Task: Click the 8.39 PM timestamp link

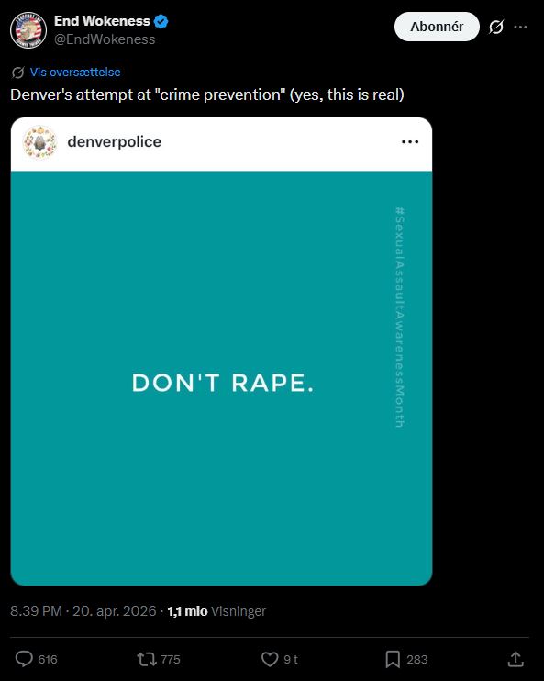Action: [83, 611]
